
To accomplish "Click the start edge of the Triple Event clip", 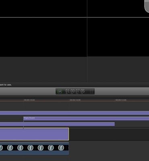I will pos(24,118).
